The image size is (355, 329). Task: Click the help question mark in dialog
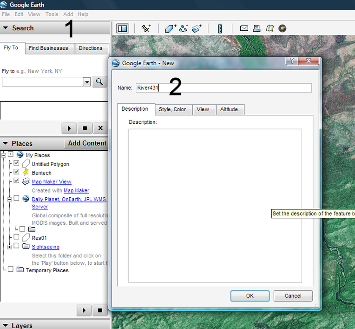[x=292, y=61]
